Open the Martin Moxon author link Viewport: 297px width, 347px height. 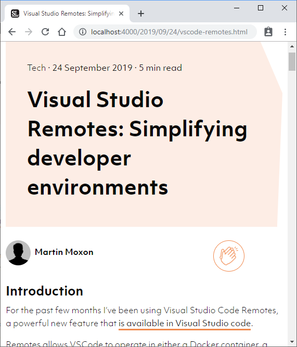click(x=64, y=252)
